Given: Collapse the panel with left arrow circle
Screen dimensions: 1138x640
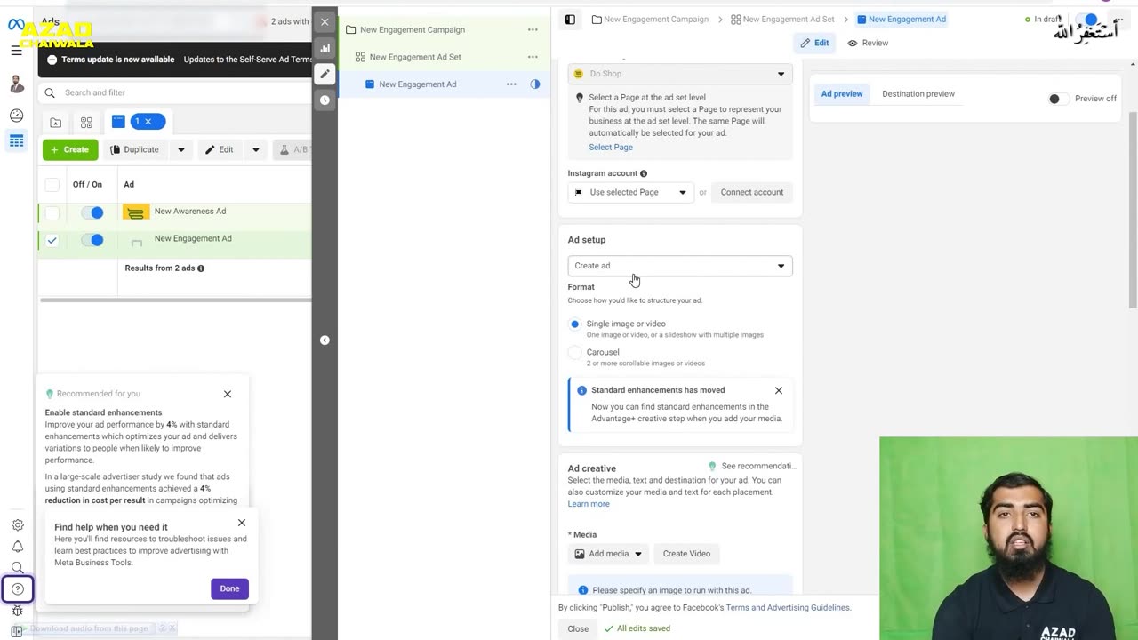Looking at the screenshot, I should 325,340.
